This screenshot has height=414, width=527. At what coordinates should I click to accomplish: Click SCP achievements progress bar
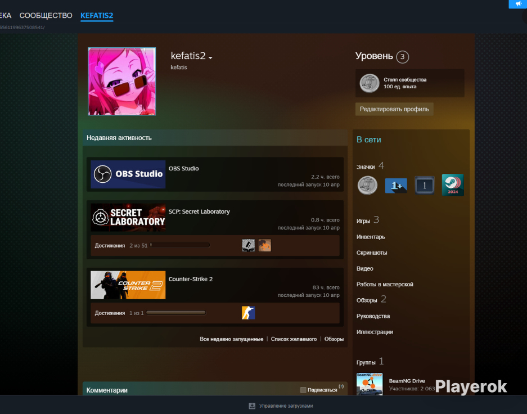[180, 245]
